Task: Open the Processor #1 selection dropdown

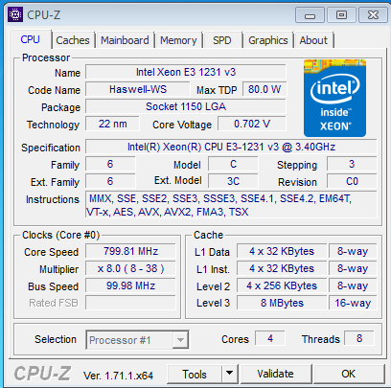Action: [137, 340]
